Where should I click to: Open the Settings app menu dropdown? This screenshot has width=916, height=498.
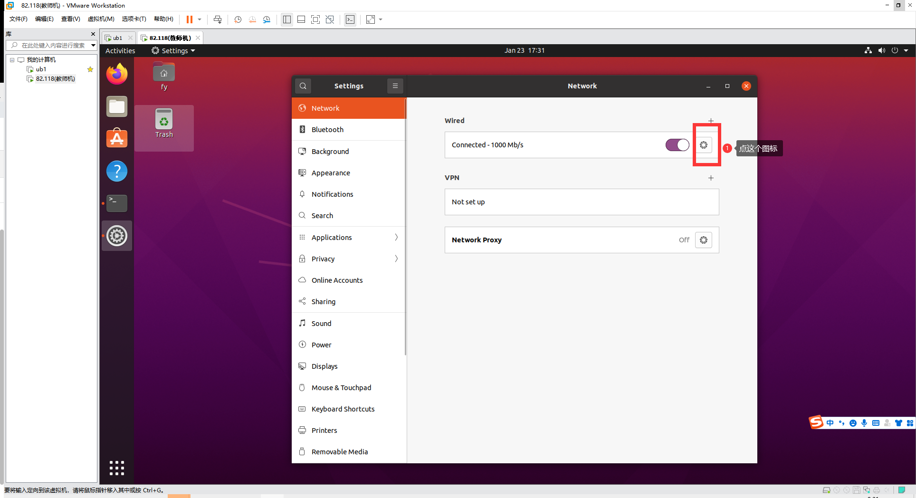pyautogui.click(x=173, y=51)
